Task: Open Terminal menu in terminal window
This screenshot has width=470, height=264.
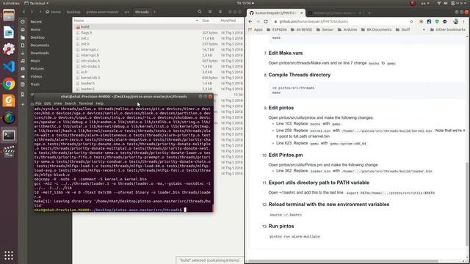Action: [x=86, y=103]
